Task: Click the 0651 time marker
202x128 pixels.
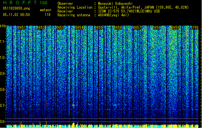Action: pyautogui.click(x=22, y=28)
